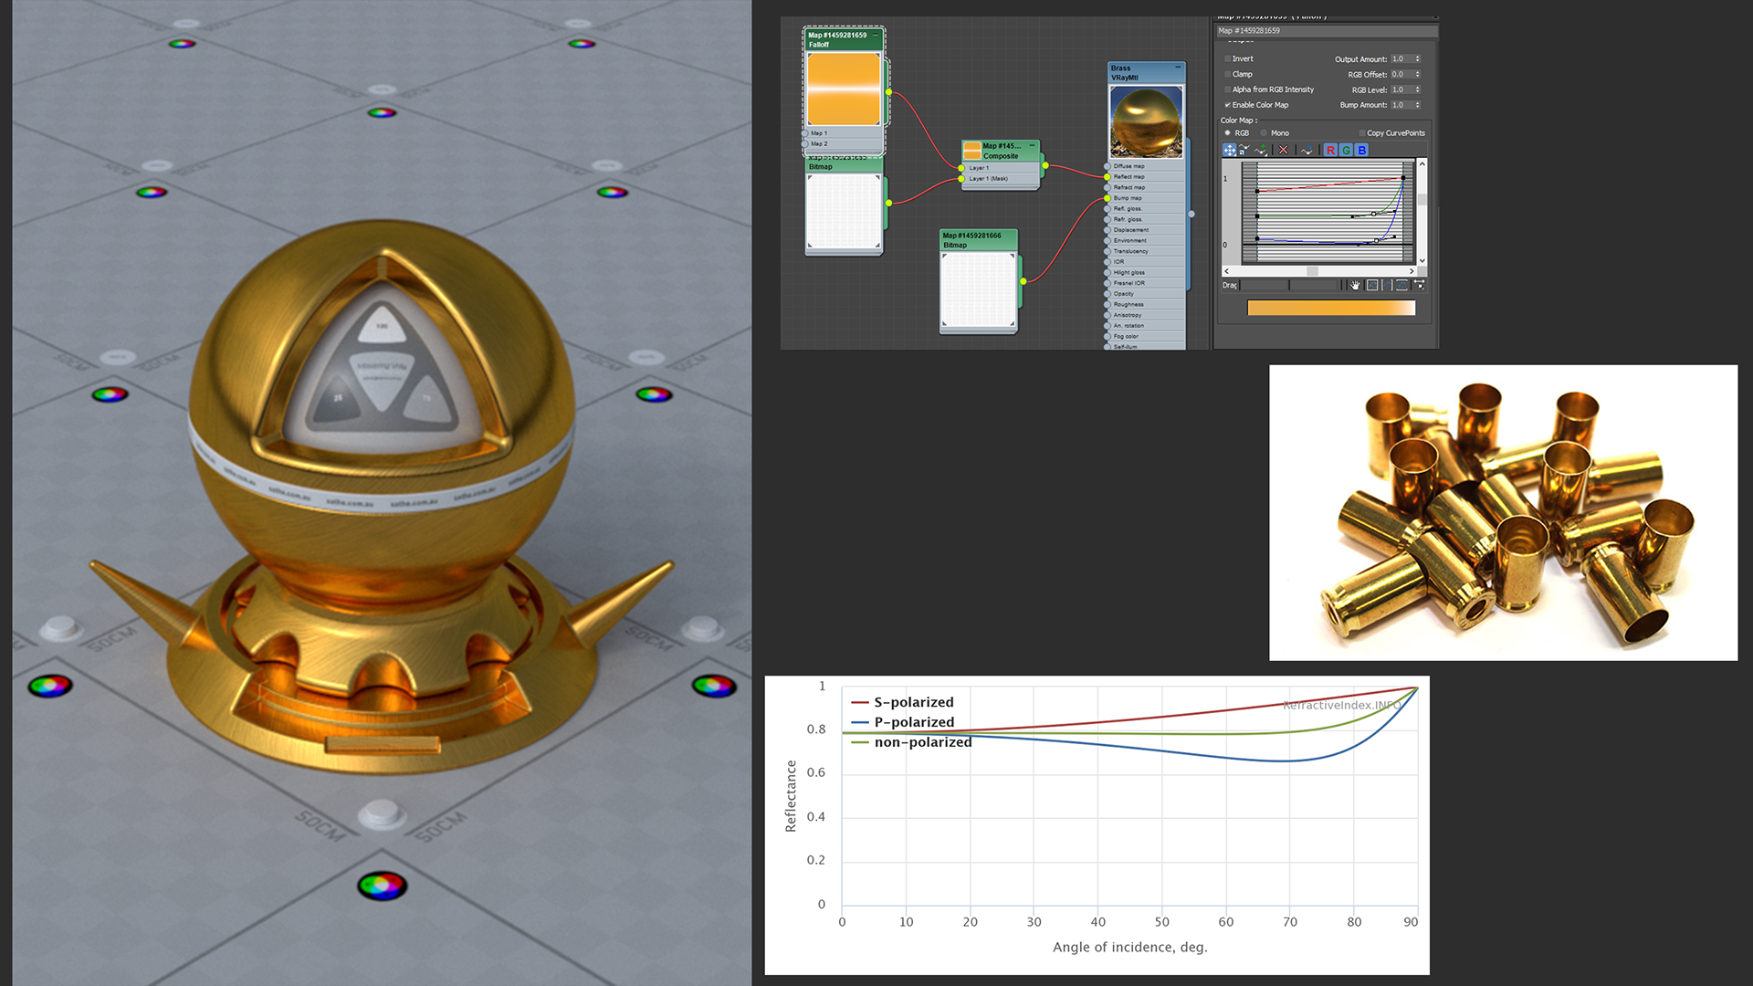Screen dimensions: 1753x986
Task: Collapse the Composite node with its minus button
Action: click(x=1032, y=145)
